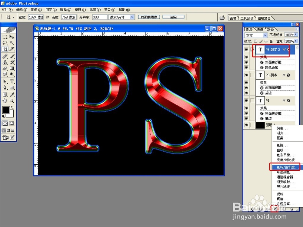303x227 pixels.
Task: Click the 清除 button in options bar
Action: coord(173,17)
